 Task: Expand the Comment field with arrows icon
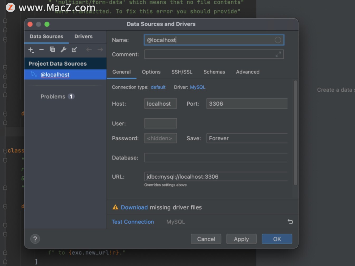tap(278, 54)
